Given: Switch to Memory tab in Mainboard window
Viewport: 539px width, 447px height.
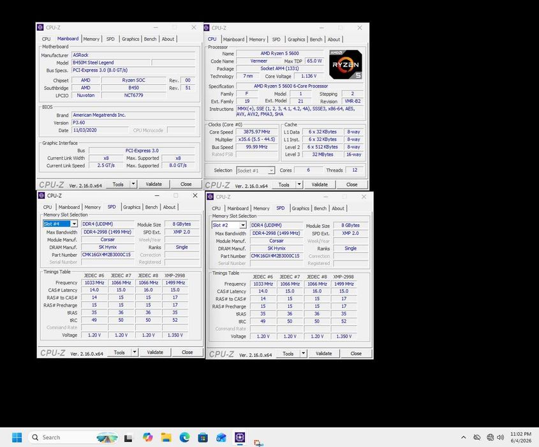Looking at the screenshot, I should point(91,39).
